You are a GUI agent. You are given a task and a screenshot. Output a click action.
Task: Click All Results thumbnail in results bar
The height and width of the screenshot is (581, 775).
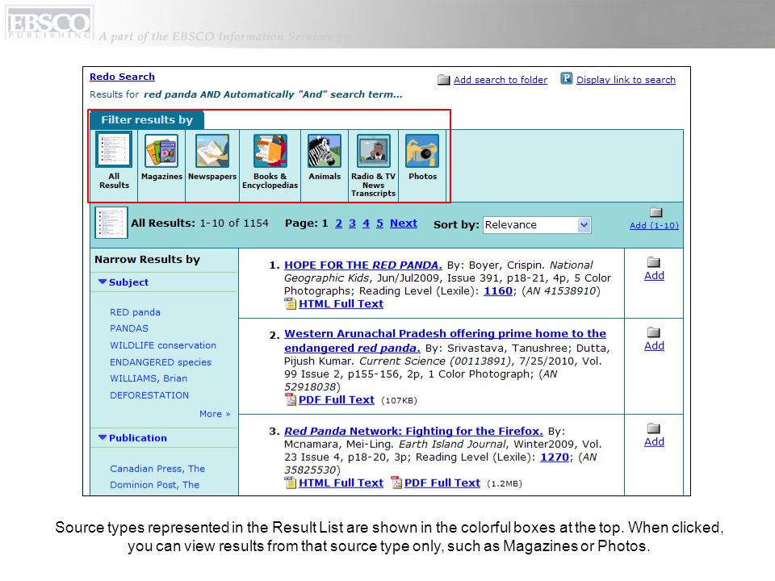(x=111, y=223)
